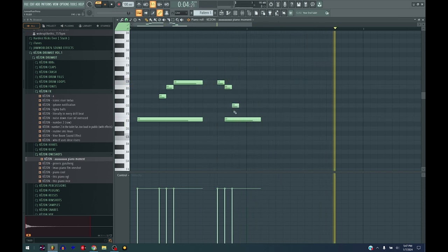Open the Control lane dropdown
The width and height of the screenshot is (448, 252).
coord(123,175)
